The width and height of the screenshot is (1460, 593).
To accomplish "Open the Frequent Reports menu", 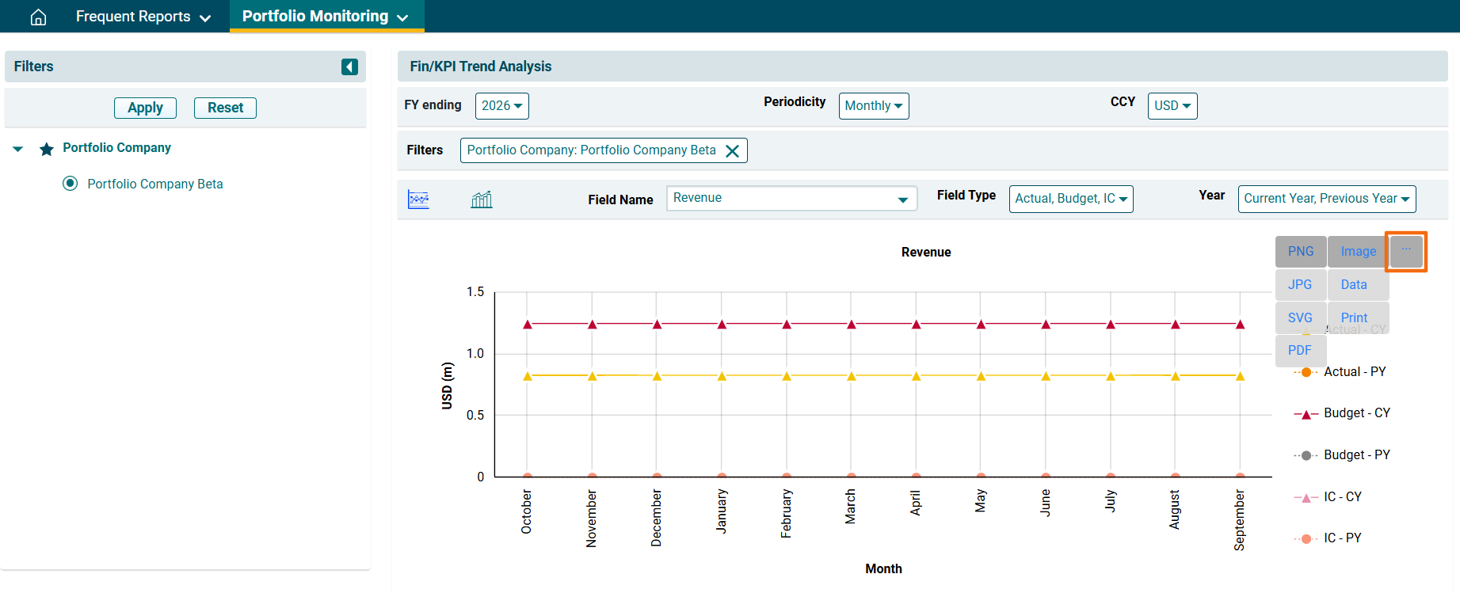I will (x=143, y=17).
